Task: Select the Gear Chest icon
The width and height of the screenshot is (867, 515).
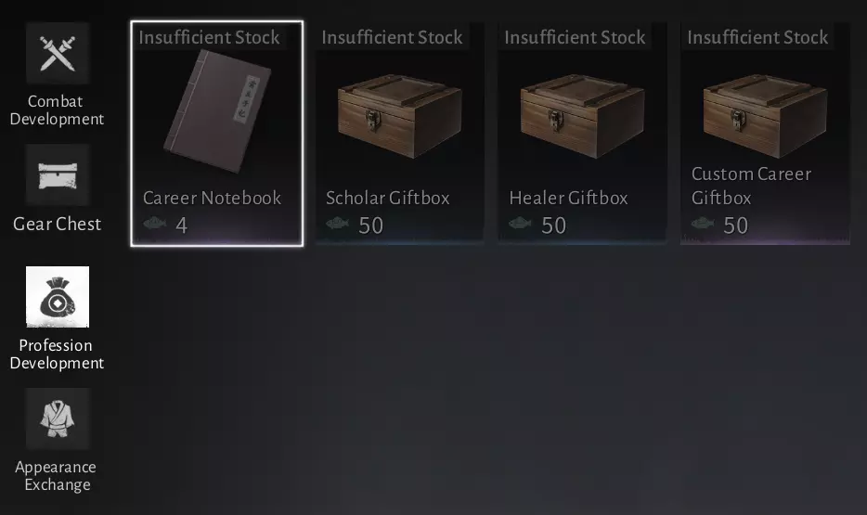Action: (x=58, y=175)
